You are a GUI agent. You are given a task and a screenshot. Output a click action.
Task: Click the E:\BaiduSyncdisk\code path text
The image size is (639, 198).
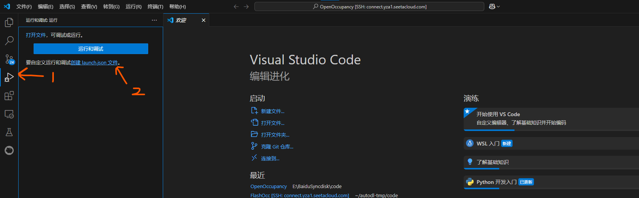pos(317,186)
